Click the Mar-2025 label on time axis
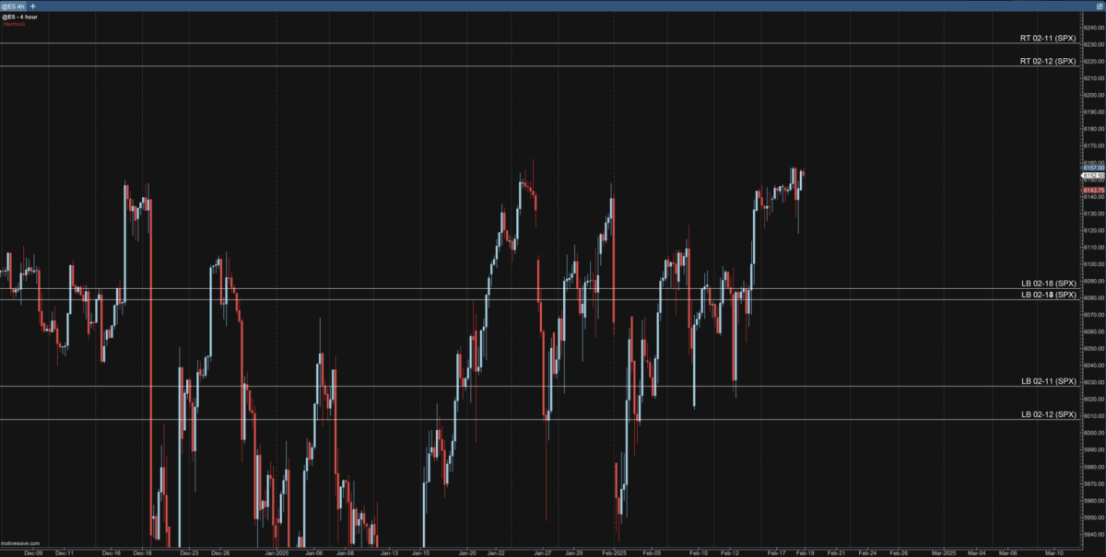 pos(942,553)
